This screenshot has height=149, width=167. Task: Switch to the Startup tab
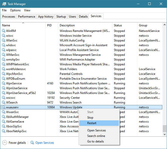(61, 17)
